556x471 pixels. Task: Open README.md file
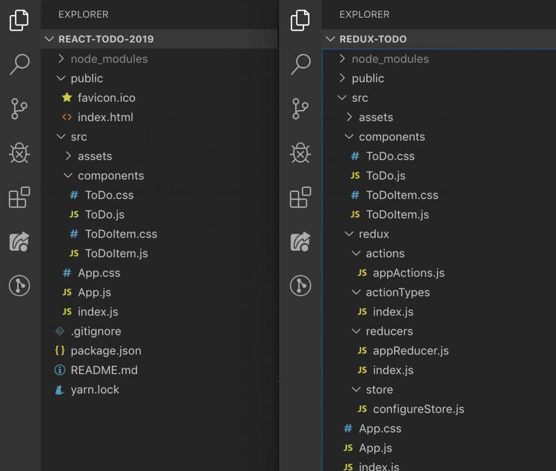click(x=104, y=370)
